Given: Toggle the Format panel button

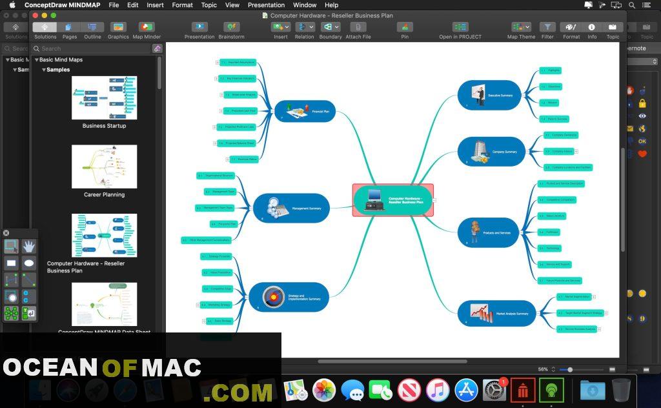Looking at the screenshot, I should click(x=571, y=27).
